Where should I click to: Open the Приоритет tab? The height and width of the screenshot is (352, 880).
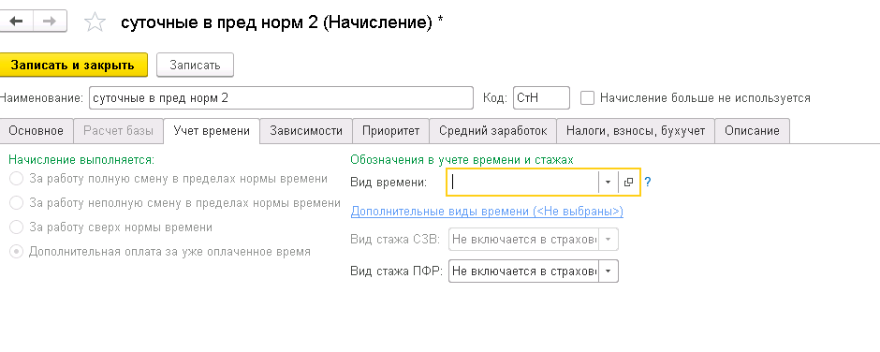click(390, 131)
